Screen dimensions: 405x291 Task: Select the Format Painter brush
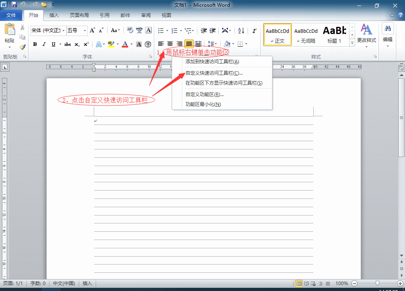point(23,47)
